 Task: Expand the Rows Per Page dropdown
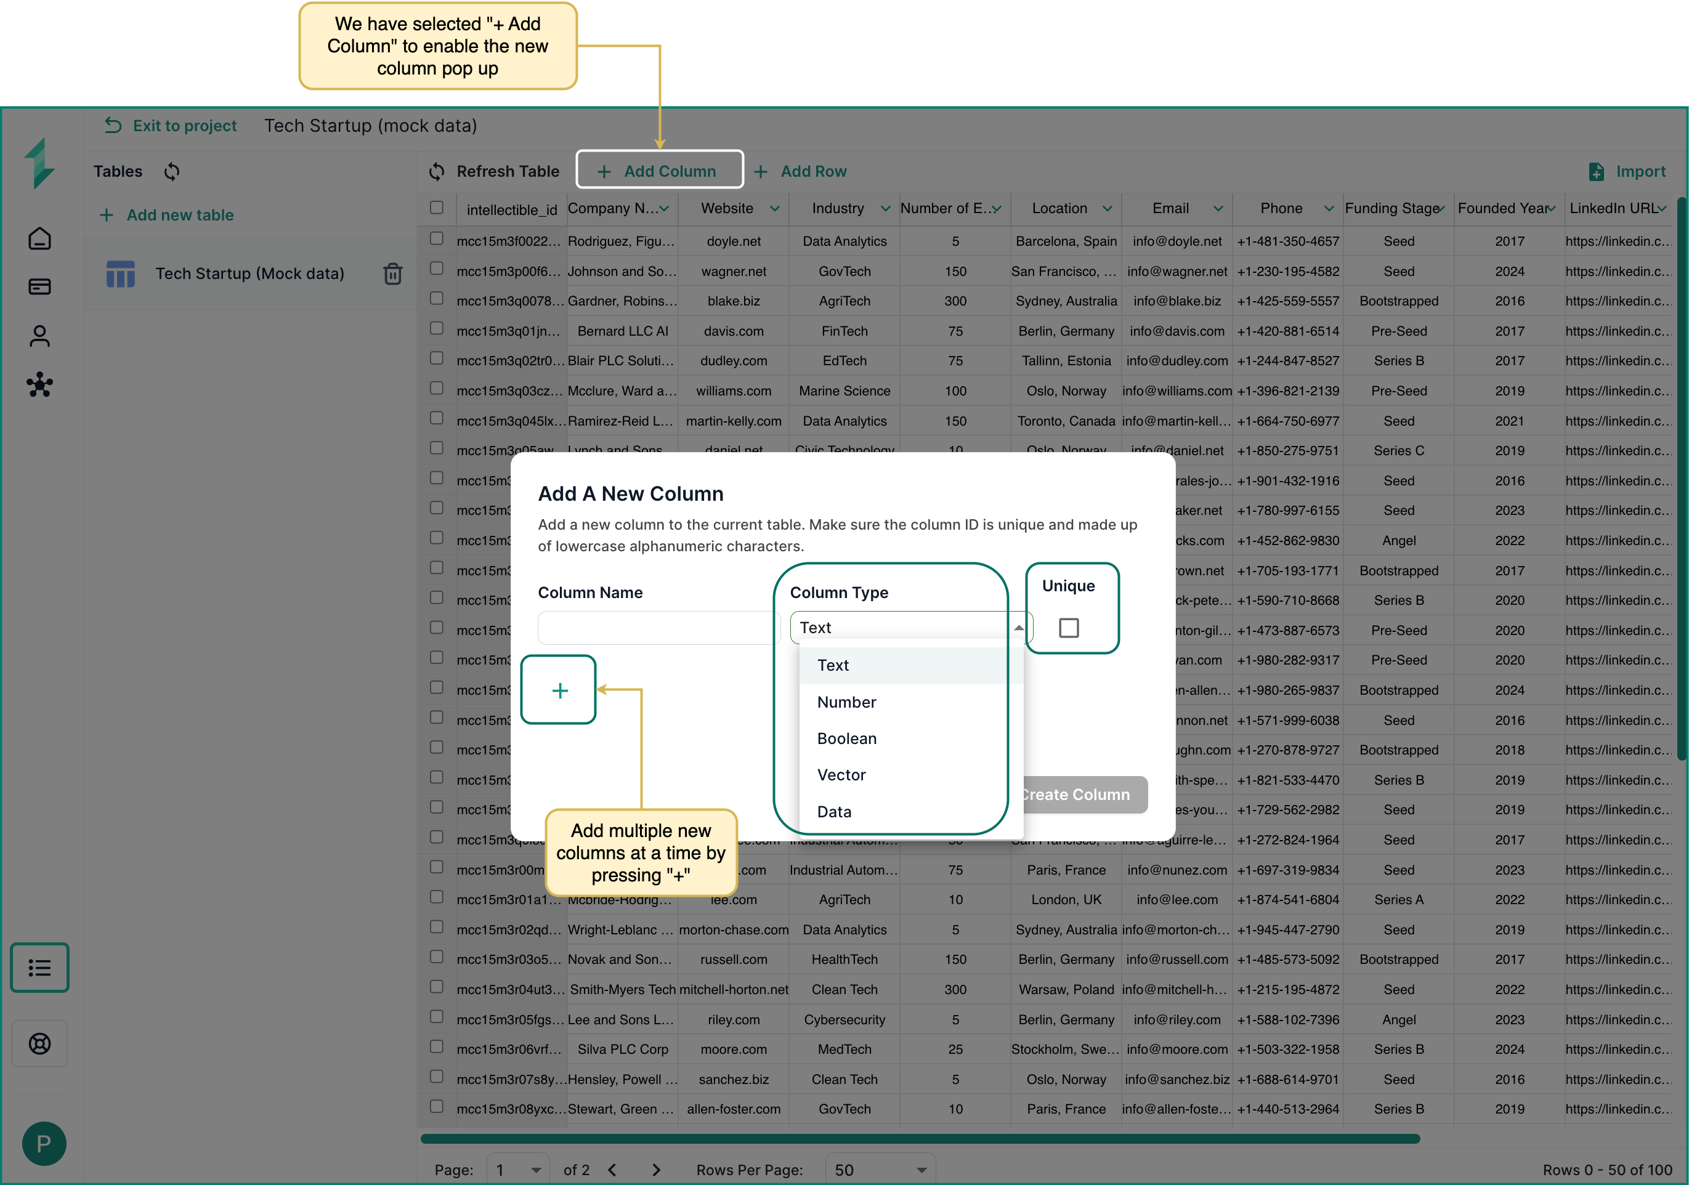coord(880,1170)
